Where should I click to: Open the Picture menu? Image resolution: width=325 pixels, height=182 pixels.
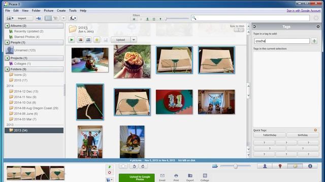49,11
